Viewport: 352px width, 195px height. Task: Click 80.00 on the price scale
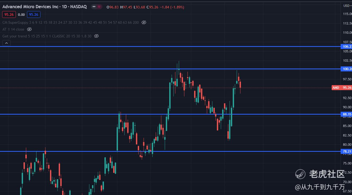pos(347,144)
